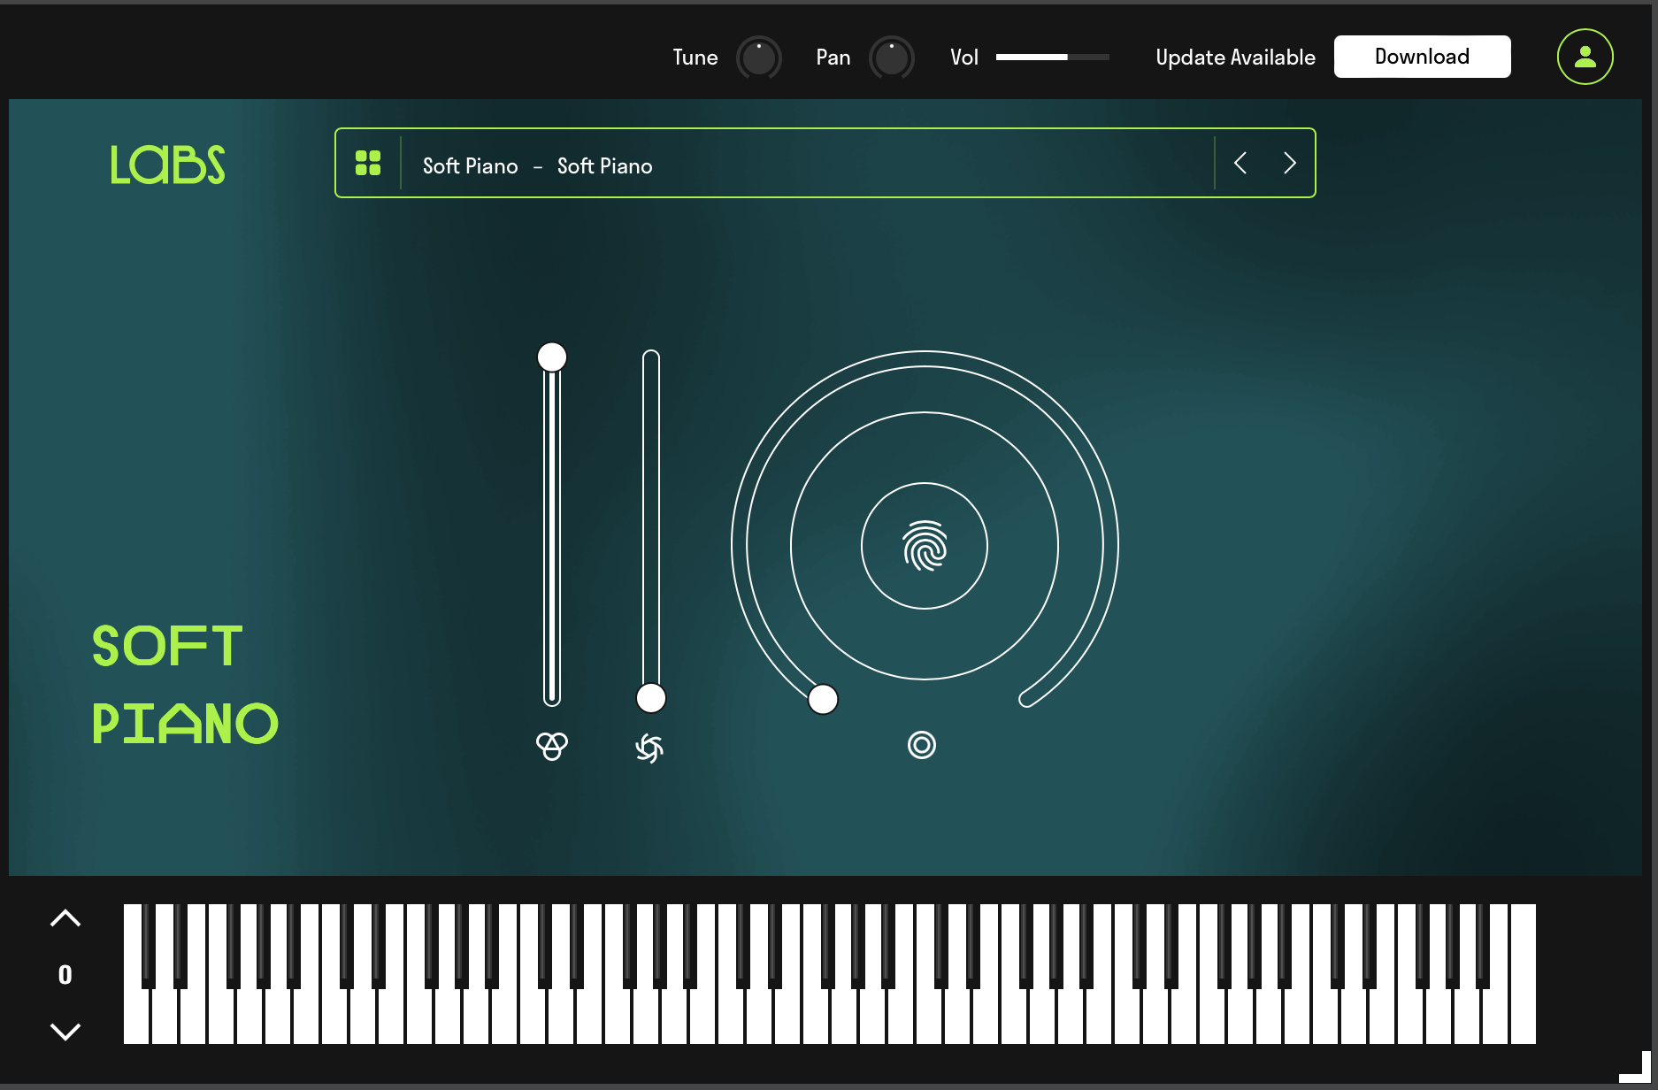The height and width of the screenshot is (1090, 1658).
Task: Click the user account profile icon
Action: [1585, 57]
